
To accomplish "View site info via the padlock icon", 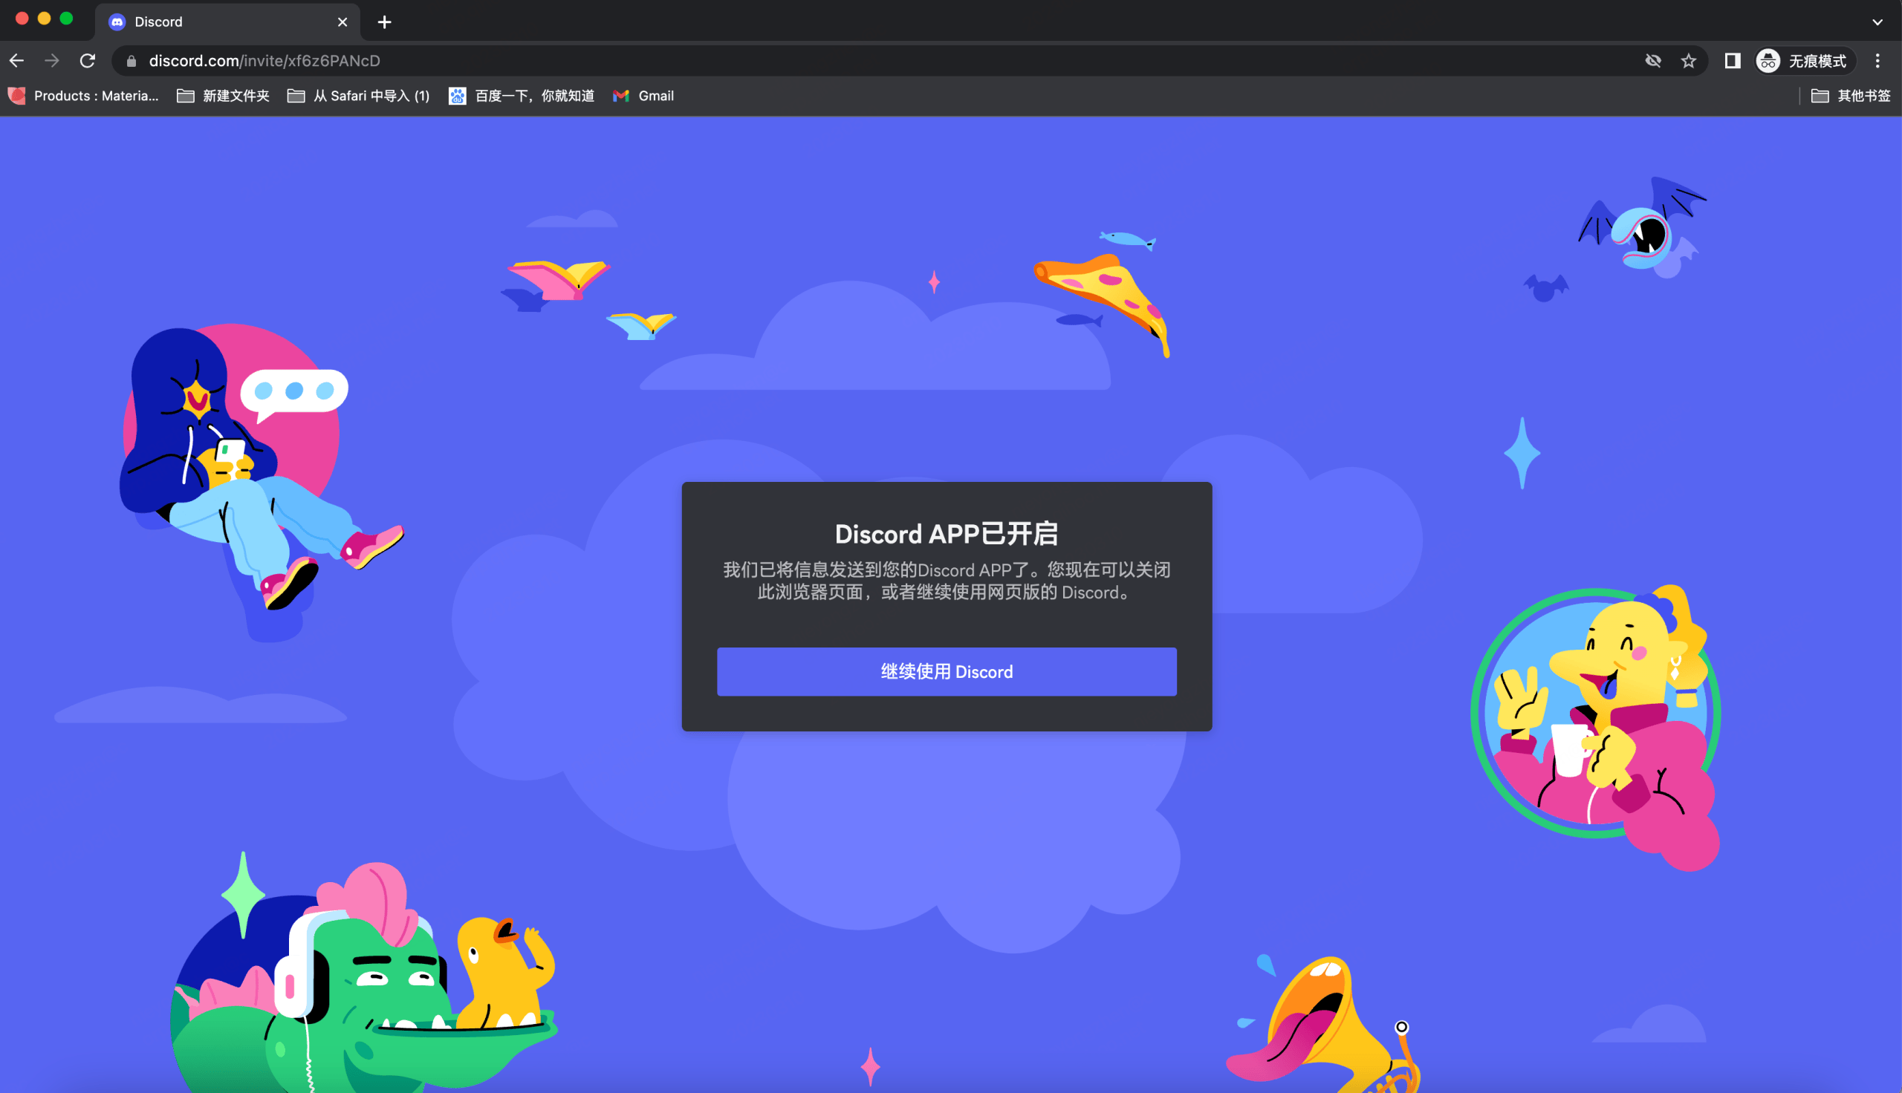I will 132,61.
